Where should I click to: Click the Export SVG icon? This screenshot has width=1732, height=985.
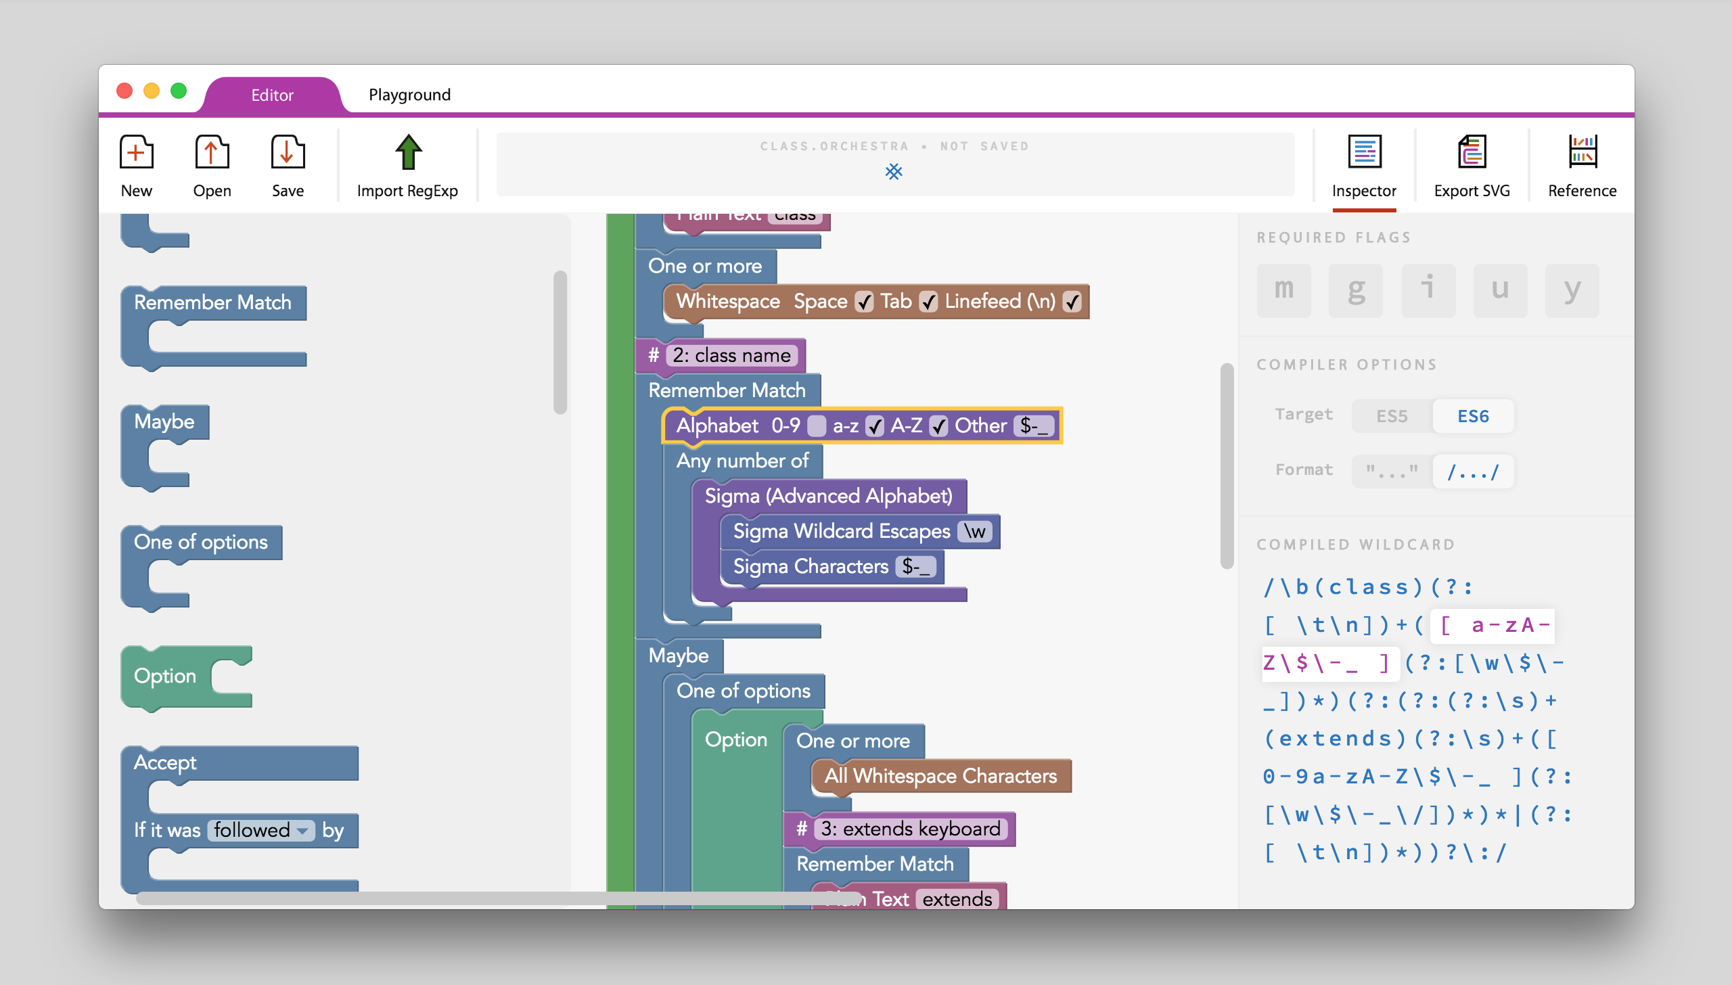(1472, 152)
